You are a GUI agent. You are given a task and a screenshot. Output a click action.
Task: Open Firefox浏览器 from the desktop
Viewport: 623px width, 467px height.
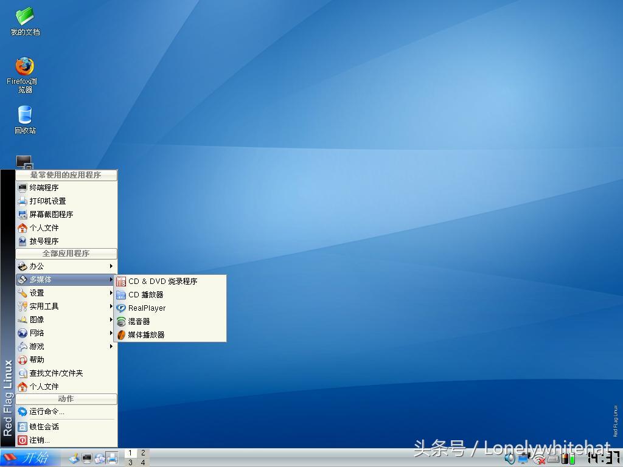tap(23, 67)
